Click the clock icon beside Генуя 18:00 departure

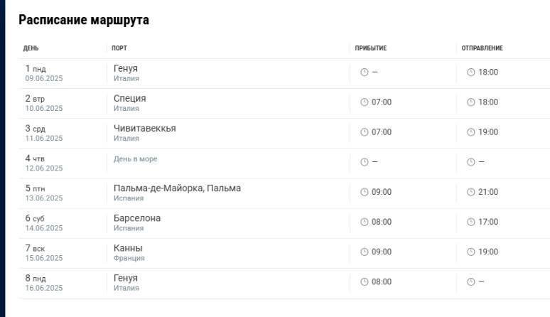(470, 72)
